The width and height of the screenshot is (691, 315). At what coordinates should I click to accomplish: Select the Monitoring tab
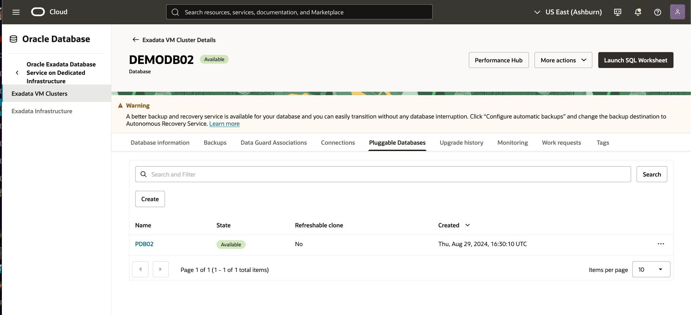(x=512, y=143)
